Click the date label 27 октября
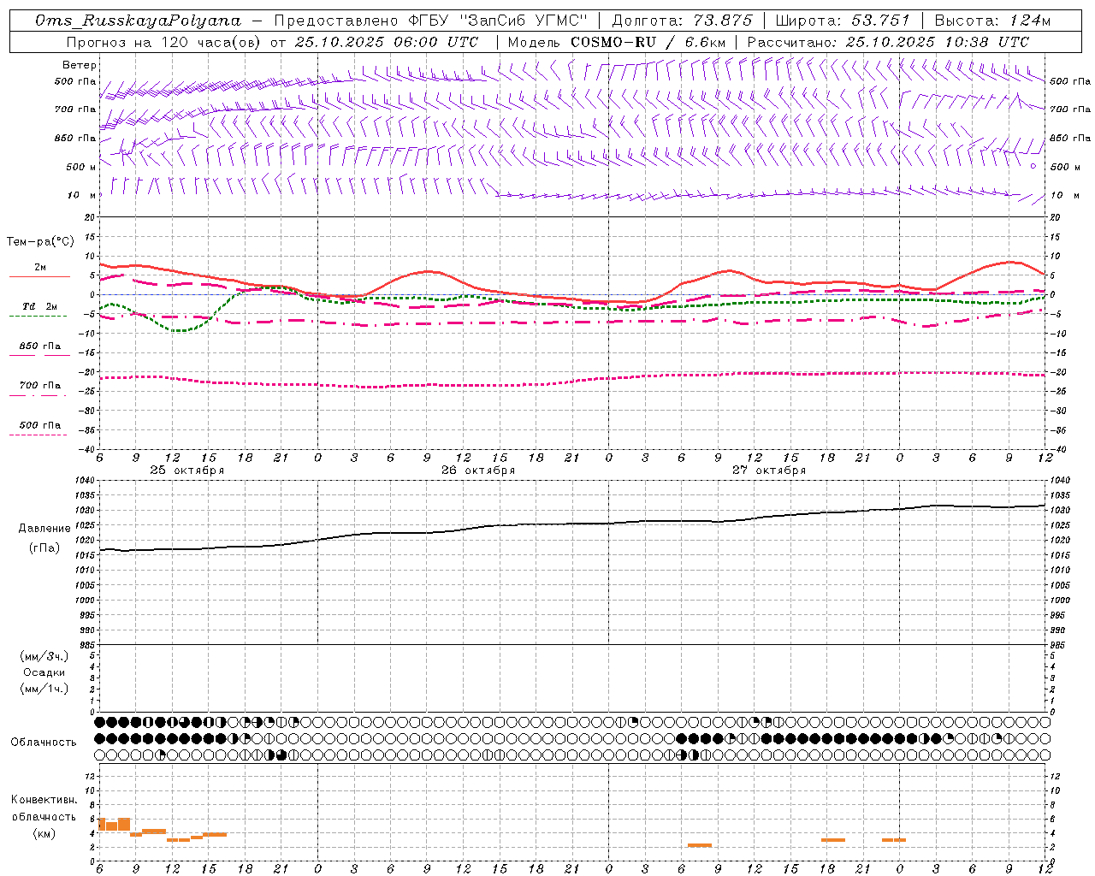 [x=769, y=471]
